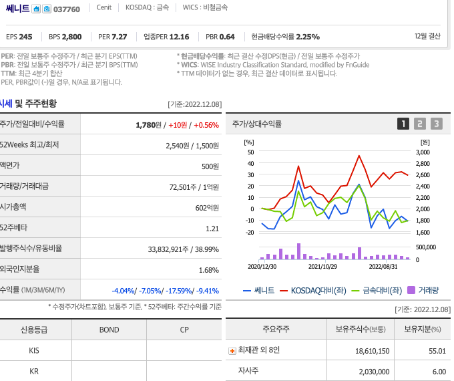
Task: Click stock code 037760
Action: point(67,9)
